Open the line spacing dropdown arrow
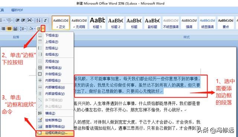The width and height of the screenshot is (238, 137). [25, 29]
